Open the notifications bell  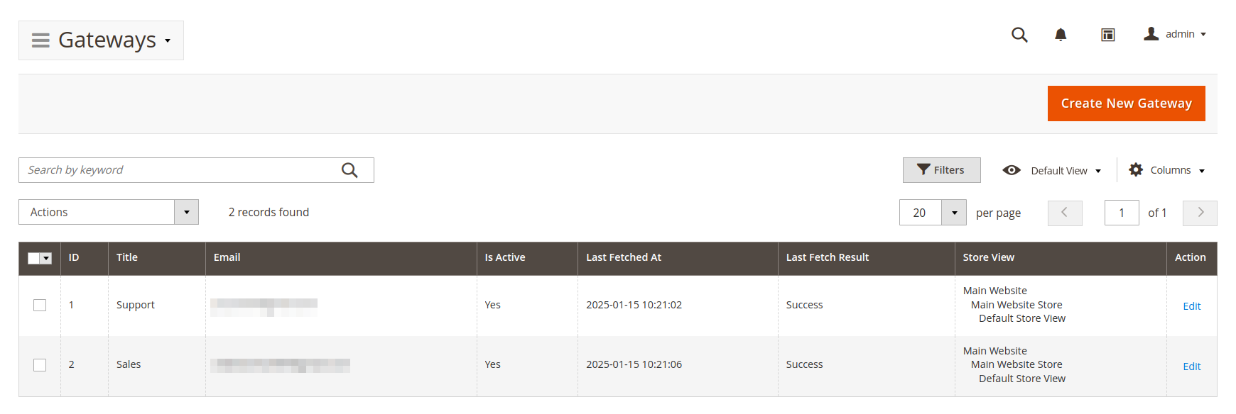[1061, 35]
